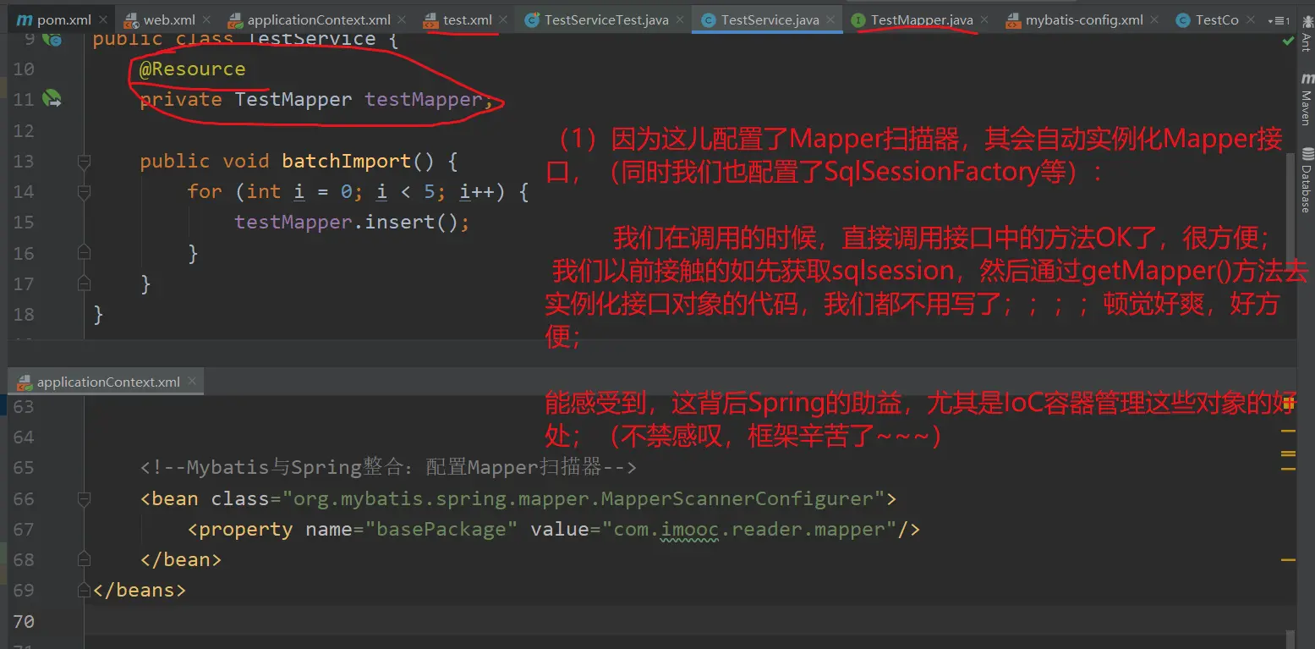Viewport: 1315px width, 649px height.
Task: Switch to the TestMapper.java tab
Action: coord(920,20)
